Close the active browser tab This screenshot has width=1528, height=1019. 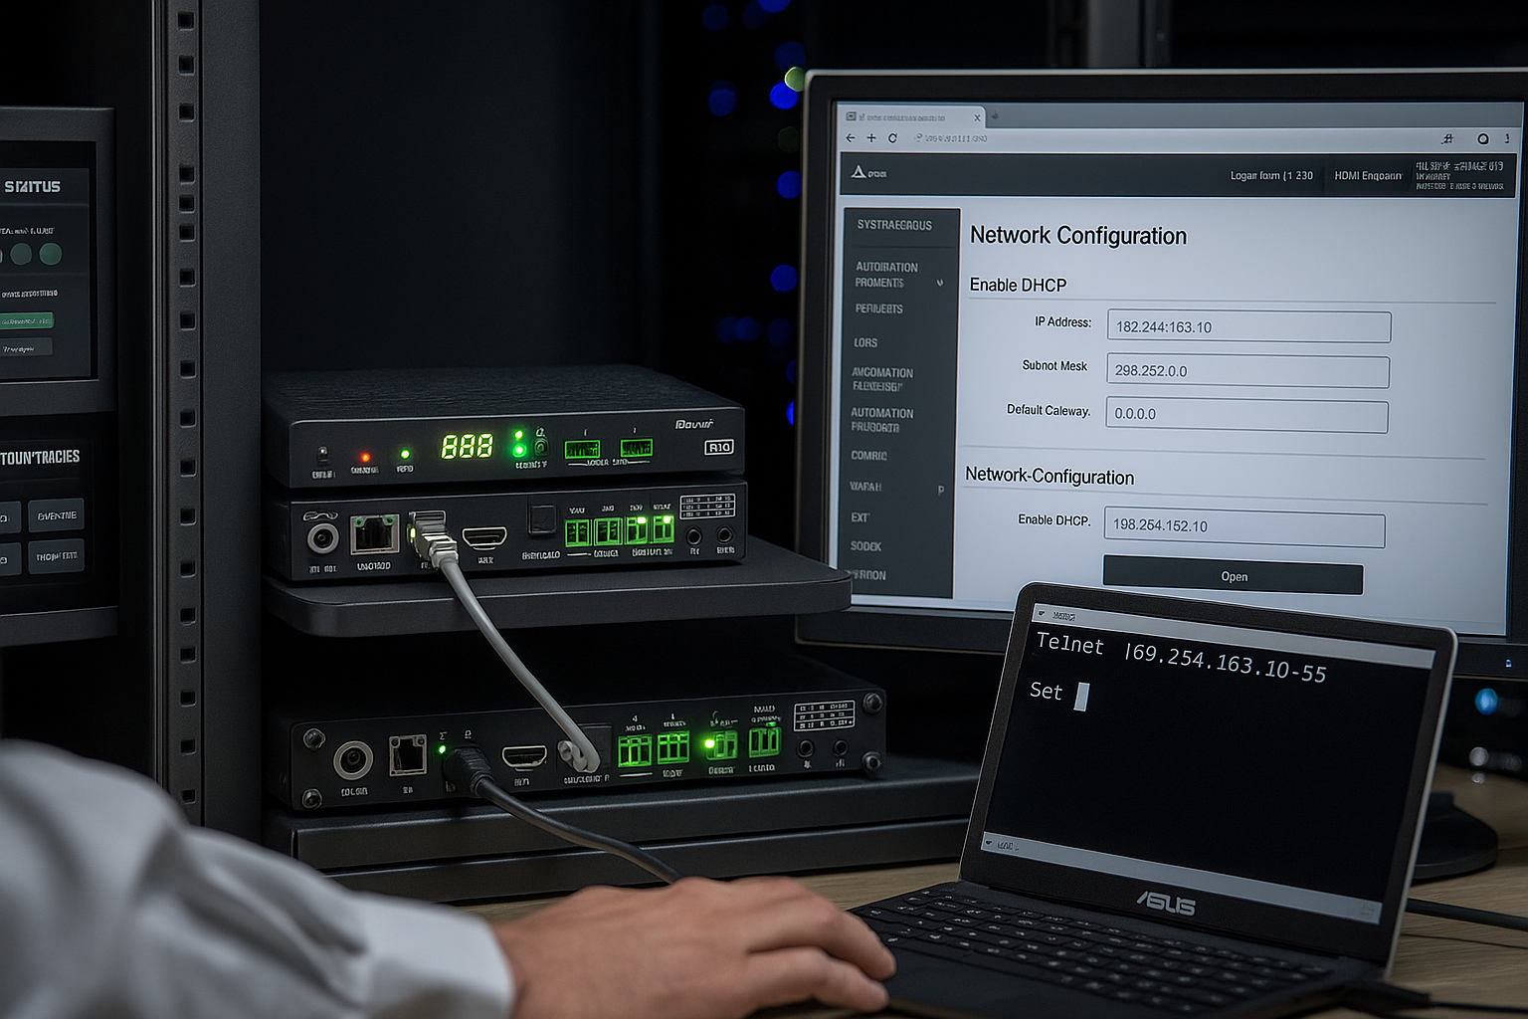coord(977,117)
